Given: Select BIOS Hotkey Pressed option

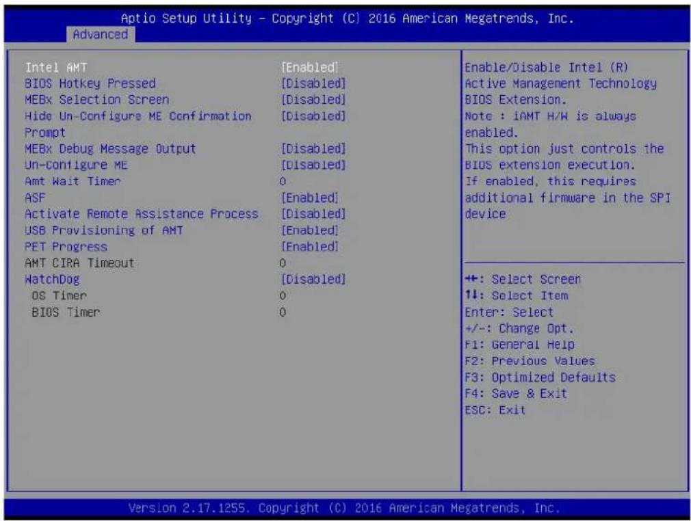Looking at the screenshot, I should (x=90, y=83).
